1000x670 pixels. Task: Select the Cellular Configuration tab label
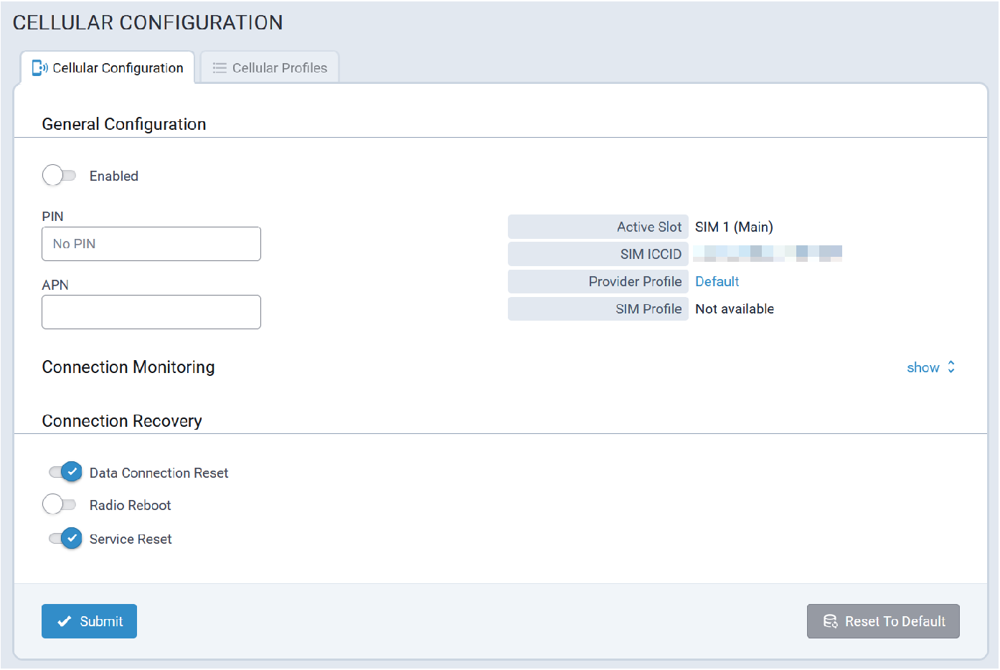click(x=118, y=68)
